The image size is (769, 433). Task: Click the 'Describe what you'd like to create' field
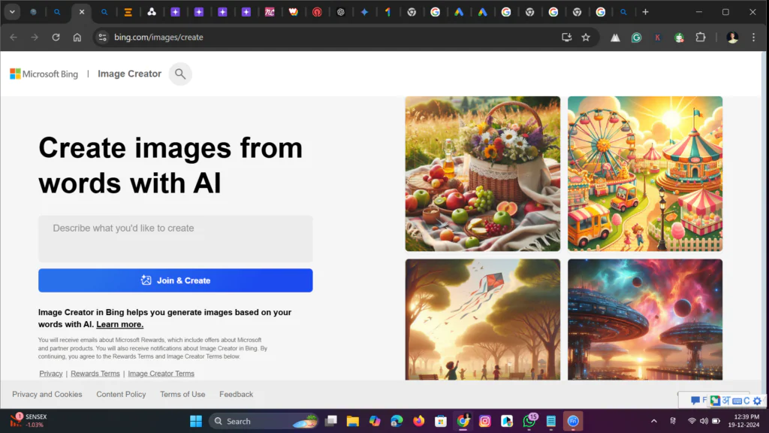click(x=176, y=238)
